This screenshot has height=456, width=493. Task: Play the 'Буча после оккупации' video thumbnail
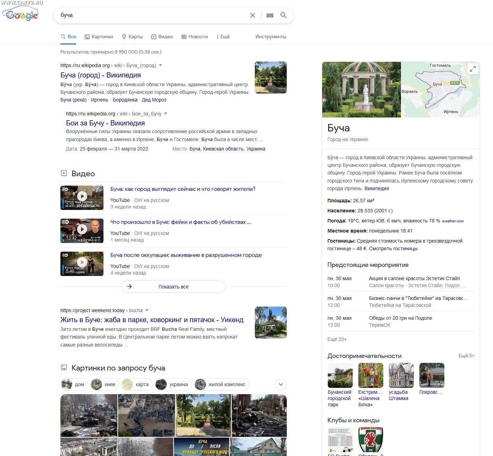pyautogui.click(x=82, y=264)
